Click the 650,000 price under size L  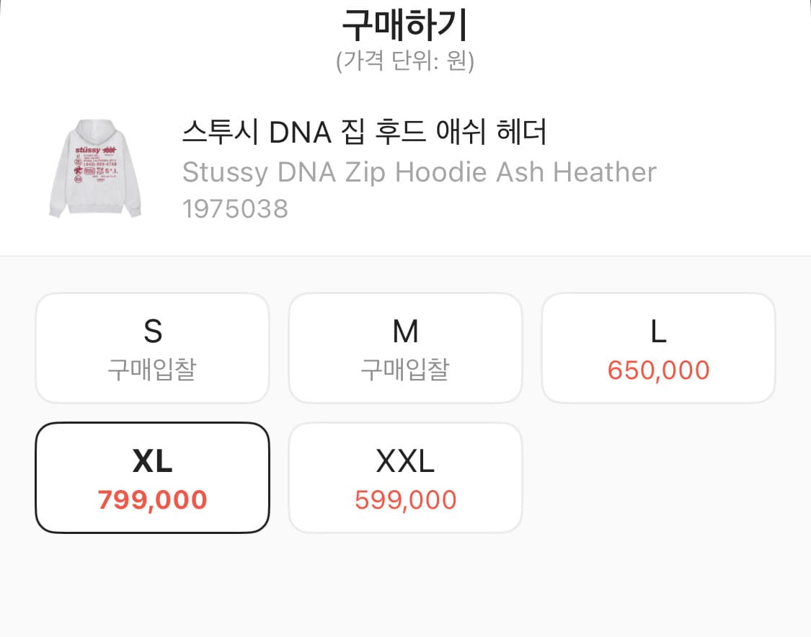[658, 370]
